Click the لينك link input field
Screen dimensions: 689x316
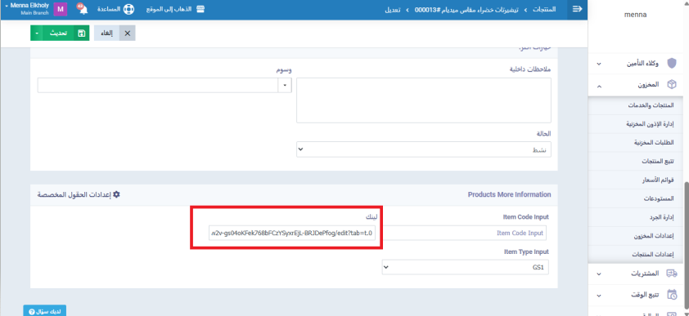[x=292, y=233]
